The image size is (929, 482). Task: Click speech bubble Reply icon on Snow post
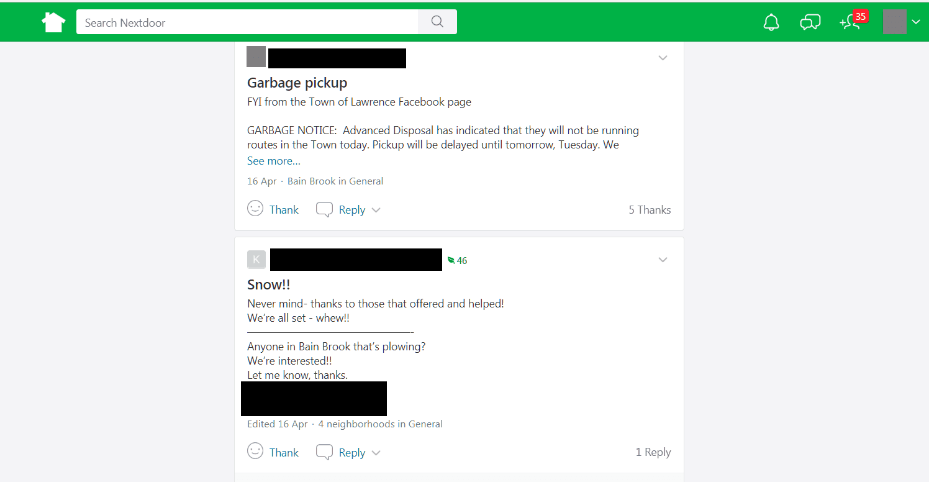click(324, 452)
